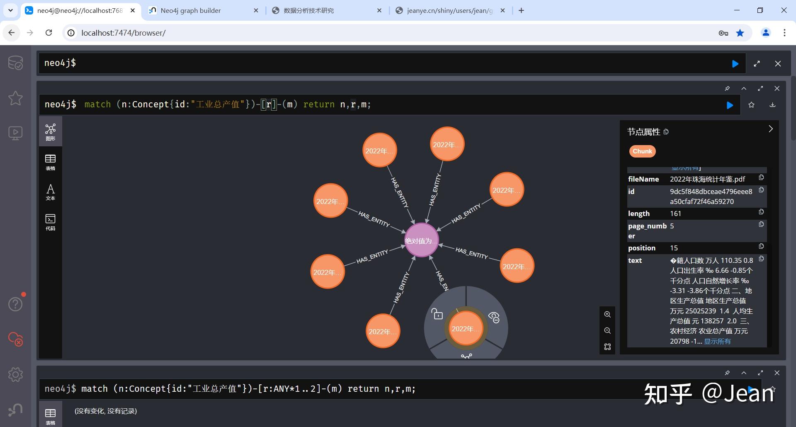This screenshot has height=427, width=796.
Task: Collapse the 节点属性 panel
Action: pyautogui.click(x=771, y=129)
